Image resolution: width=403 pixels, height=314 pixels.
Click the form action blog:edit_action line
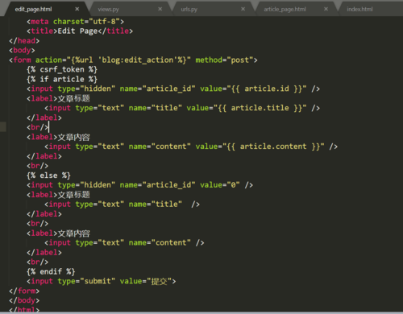(x=133, y=60)
